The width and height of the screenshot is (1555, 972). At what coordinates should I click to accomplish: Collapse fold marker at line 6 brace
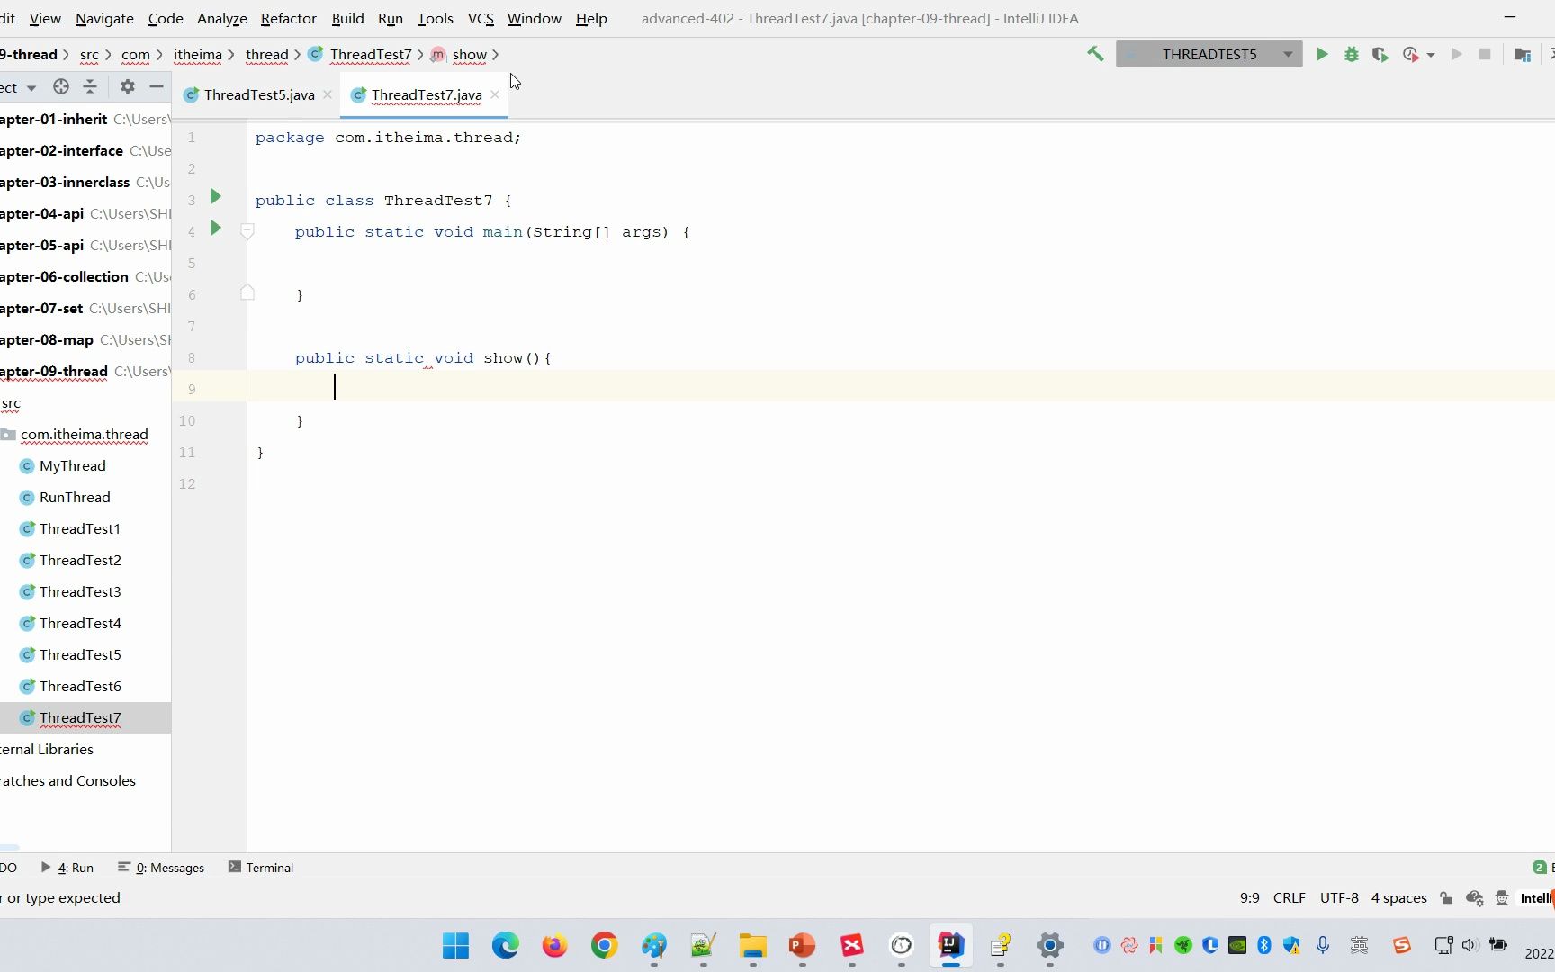coord(247,292)
